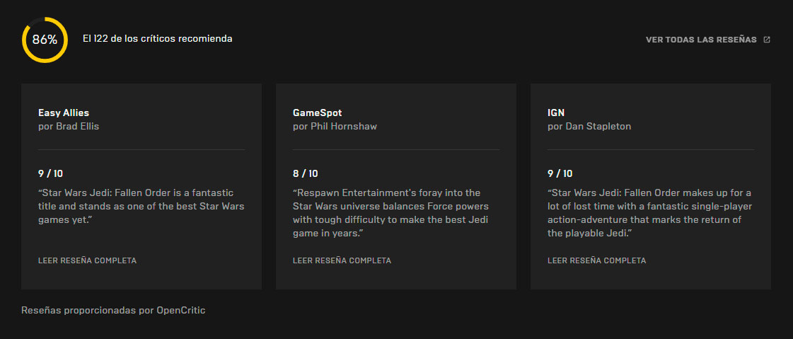Screen dimensions: 793x339
Task: Open IGN's Leer Reseña Completa link
Action: (x=596, y=260)
